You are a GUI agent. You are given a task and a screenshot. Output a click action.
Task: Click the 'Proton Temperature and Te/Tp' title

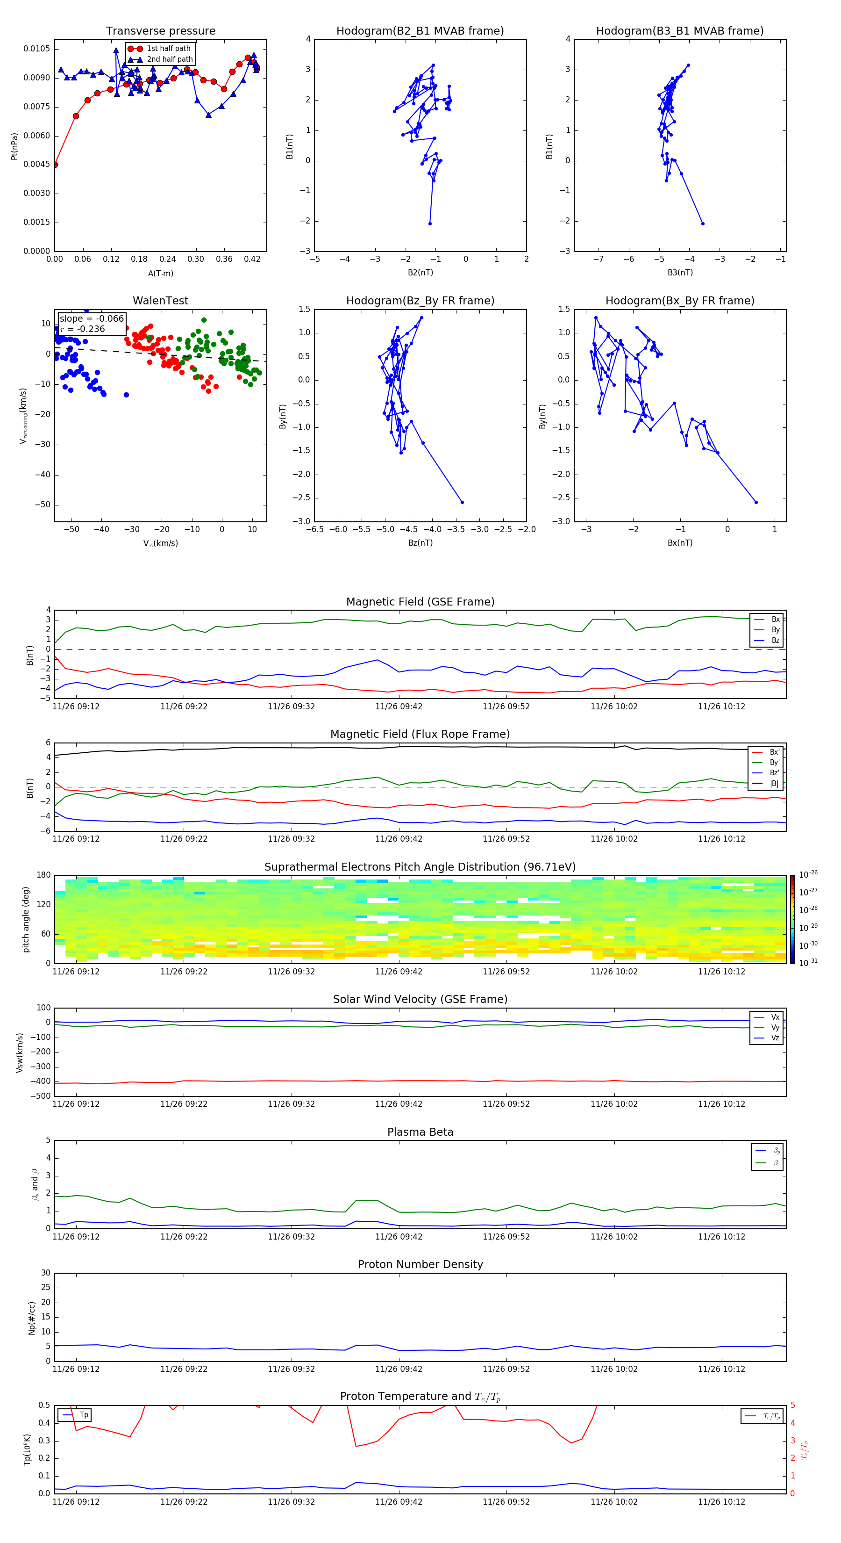point(420,1397)
